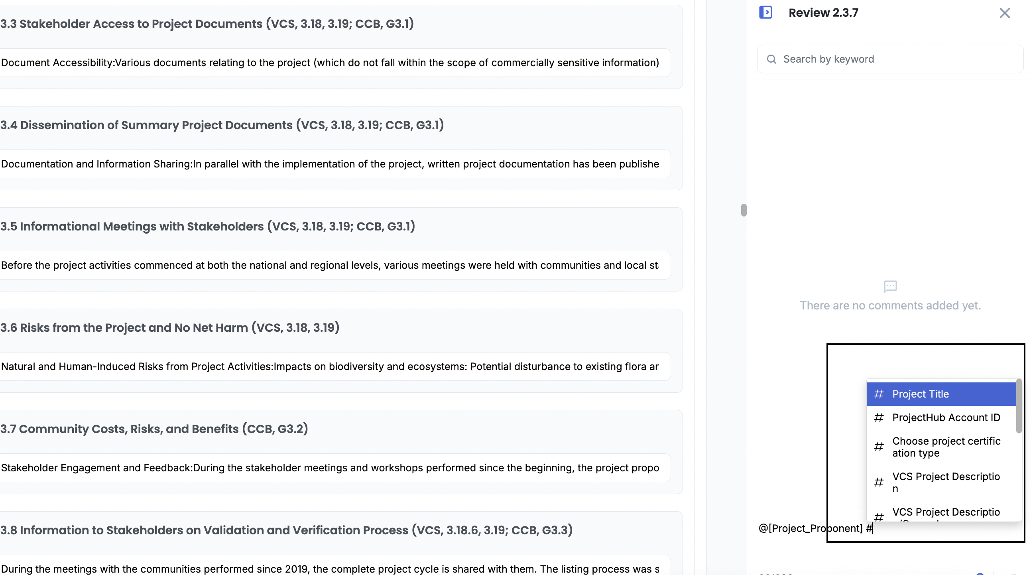Click the main document scrollbar thumb
The image size is (1031, 575).
click(x=743, y=210)
